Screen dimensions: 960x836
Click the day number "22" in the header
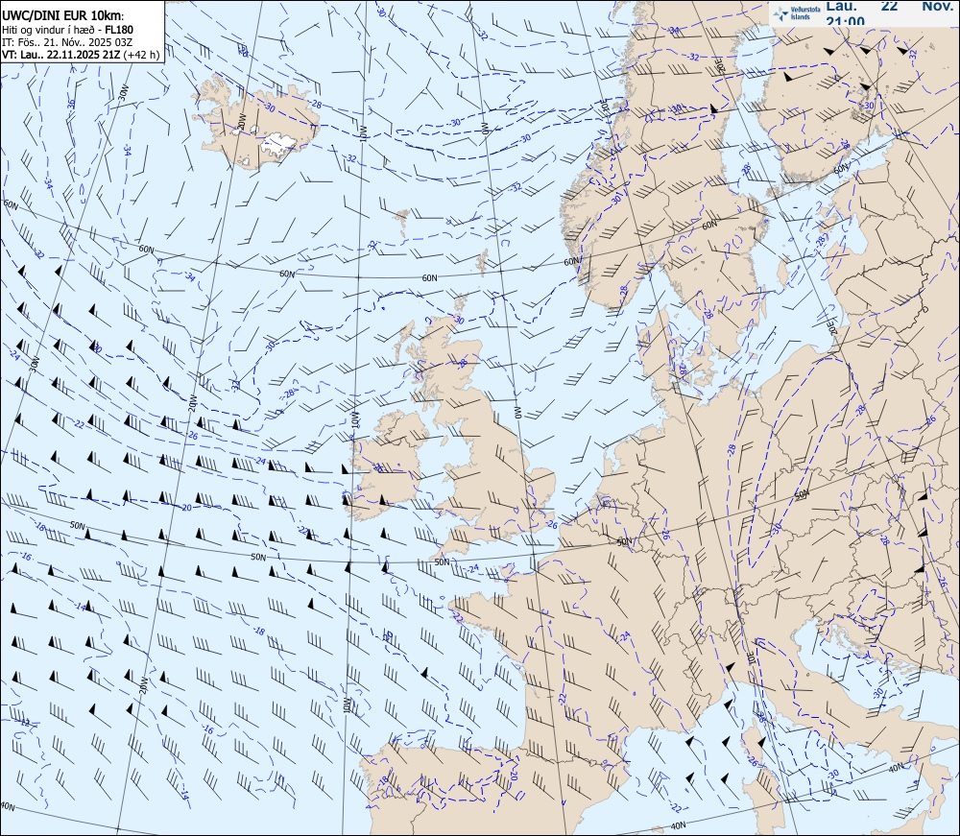(890, 6)
